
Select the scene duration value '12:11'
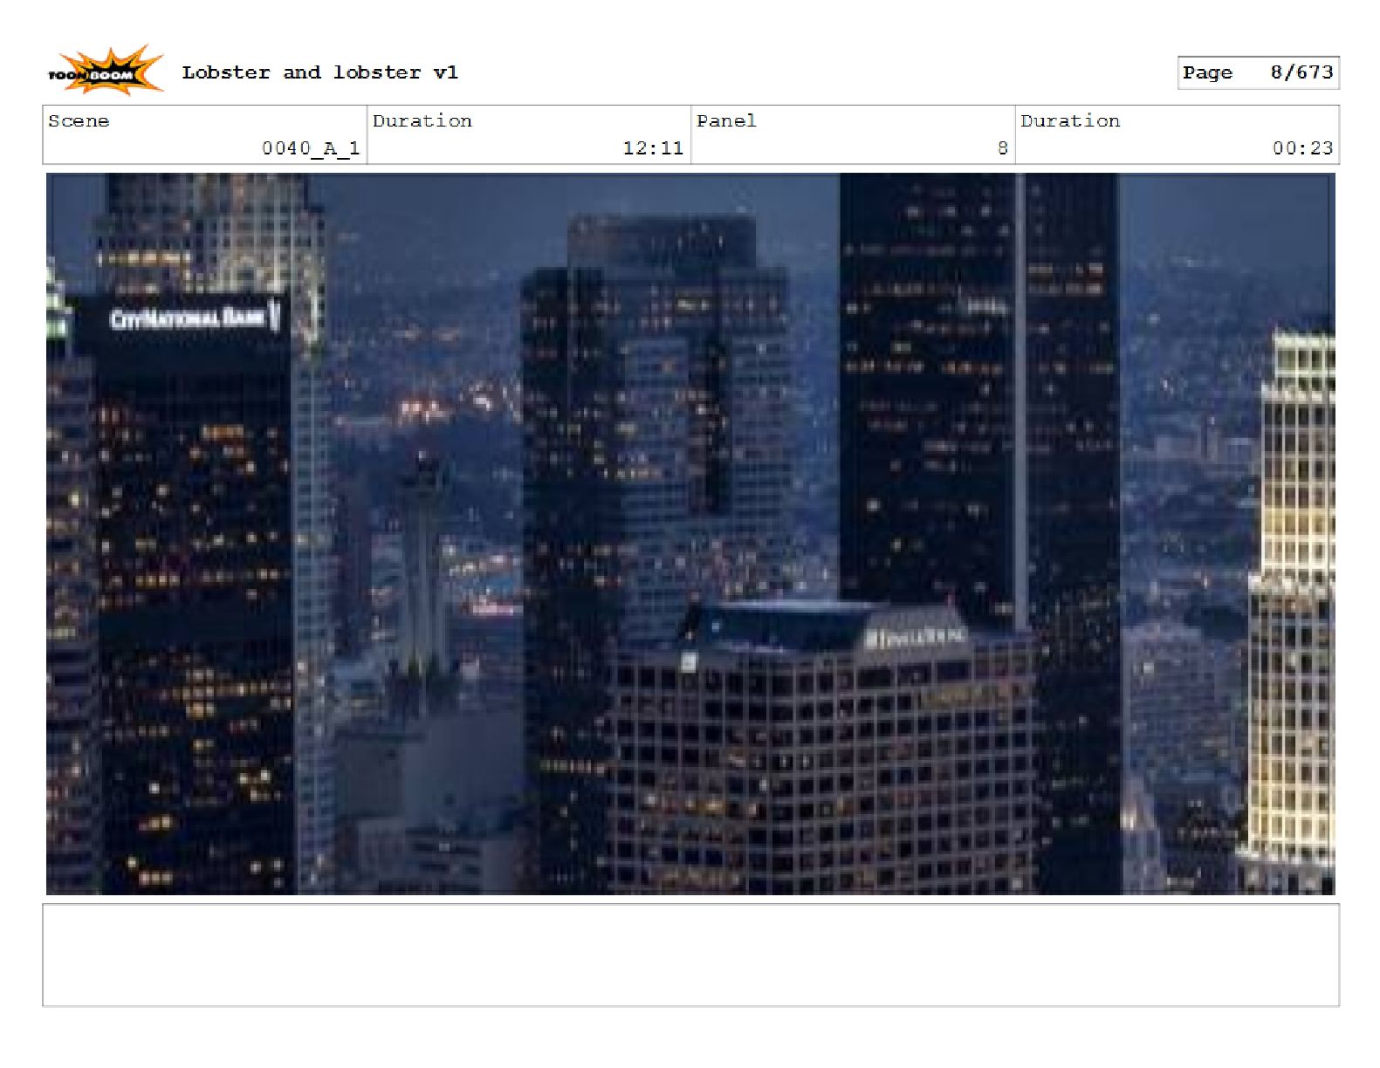click(x=653, y=148)
